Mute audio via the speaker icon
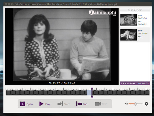The image size is (154, 116). click(126, 104)
